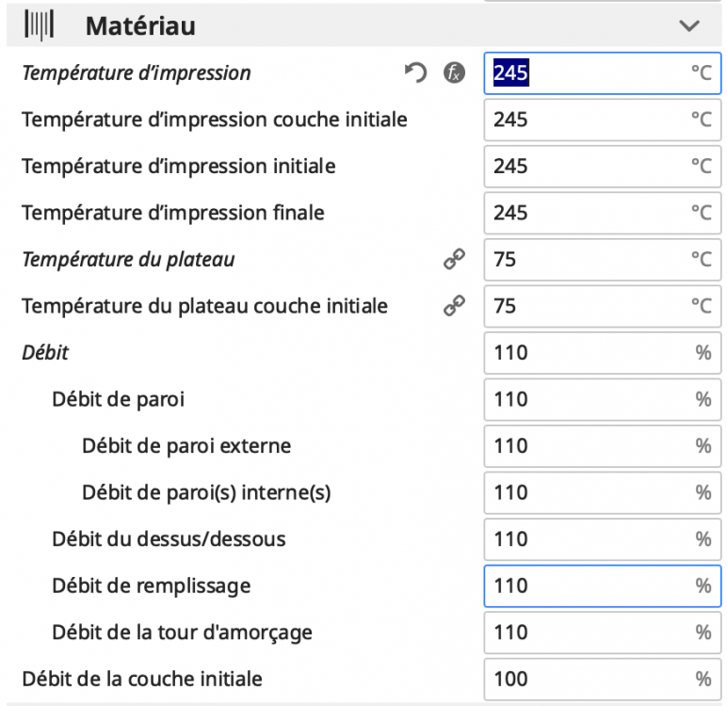The height and width of the screenshot is (706, 727).
Task: Edit the Débit de la couche initiale value
Action: click(602, 679)
